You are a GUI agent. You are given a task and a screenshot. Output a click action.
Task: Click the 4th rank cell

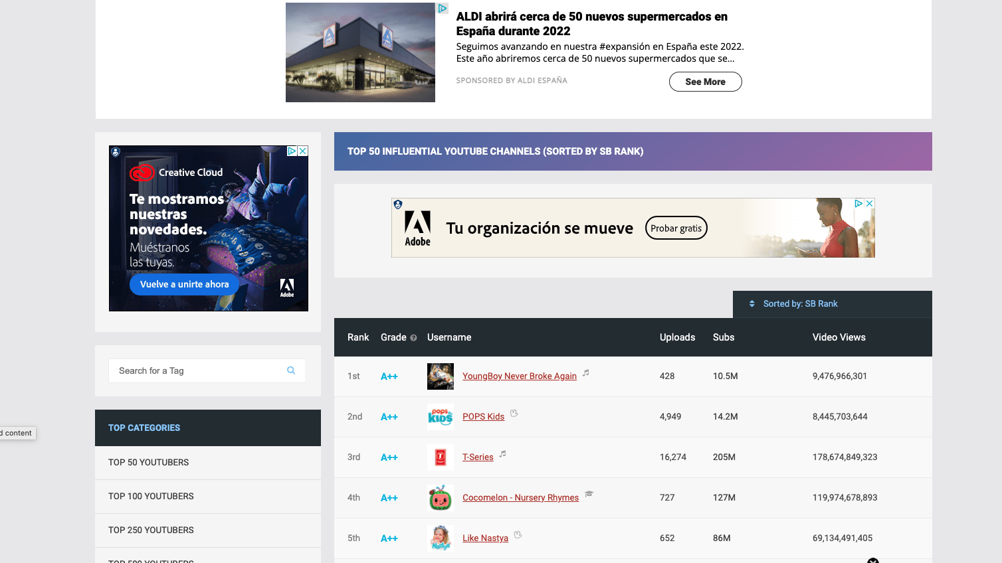(x=354, y=498)
